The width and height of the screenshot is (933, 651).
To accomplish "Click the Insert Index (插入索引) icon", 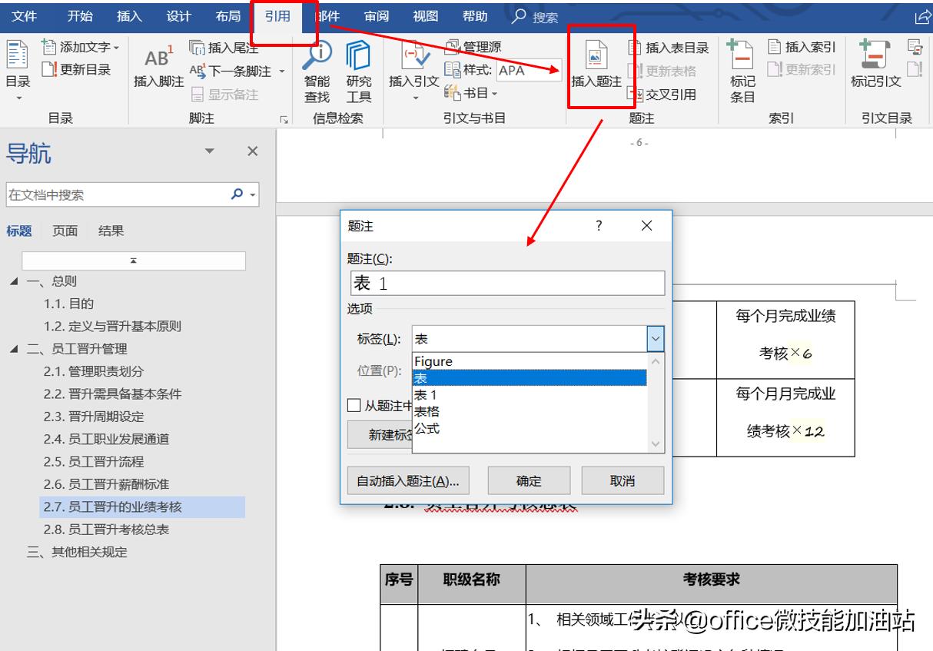I will (x=808, y=46).
